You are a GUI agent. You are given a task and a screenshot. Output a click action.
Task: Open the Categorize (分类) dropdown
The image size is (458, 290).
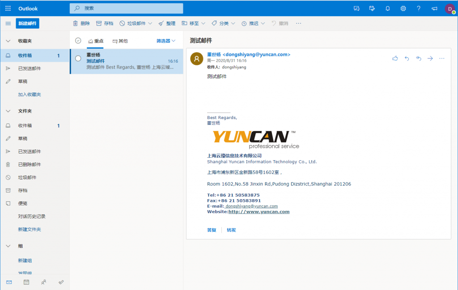224,23
